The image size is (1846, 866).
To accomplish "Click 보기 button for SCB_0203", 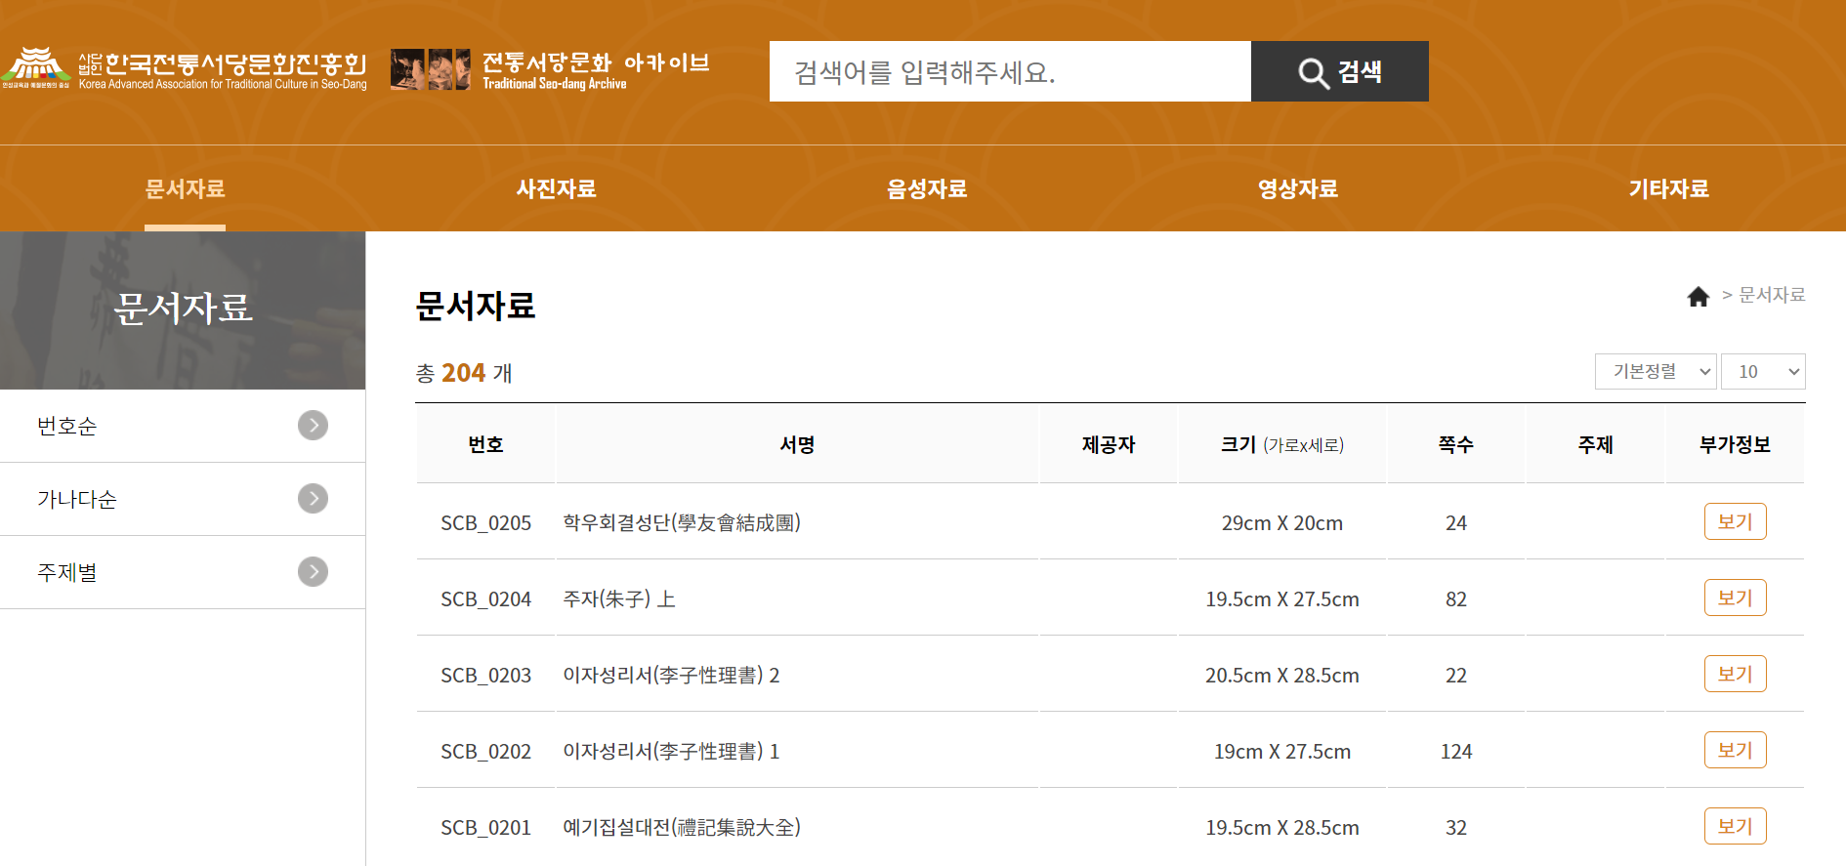I will point(1735,674).
